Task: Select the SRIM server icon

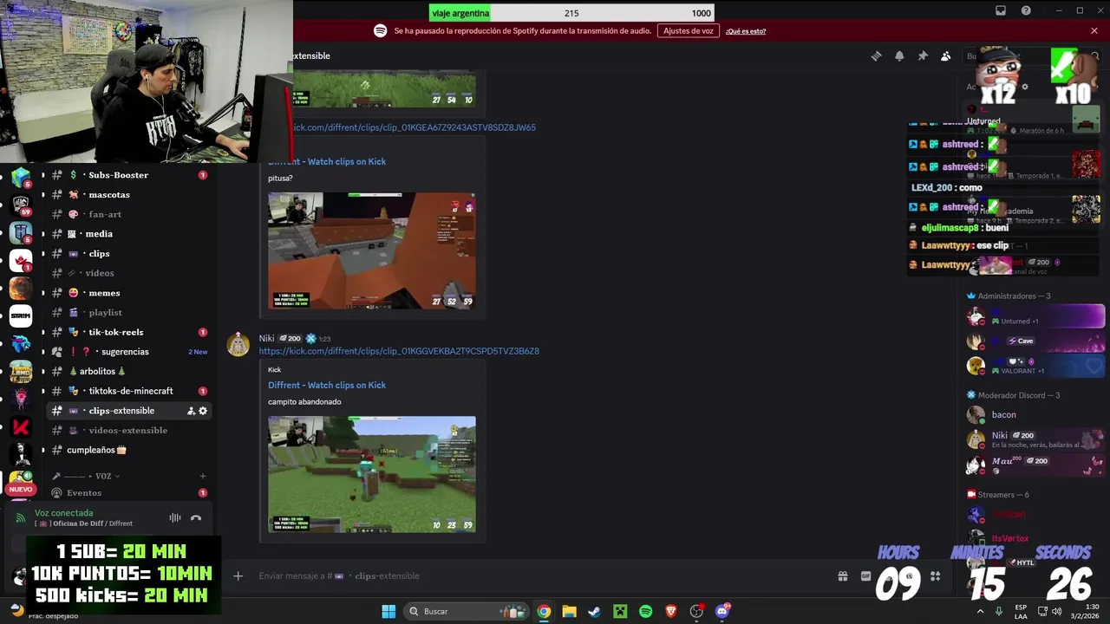Action: coord(21,316)
